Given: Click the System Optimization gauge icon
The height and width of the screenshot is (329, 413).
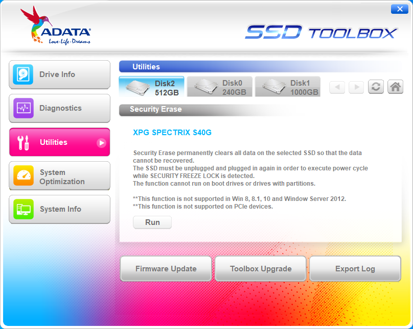Looking at the screenshot, I should 24,175.
